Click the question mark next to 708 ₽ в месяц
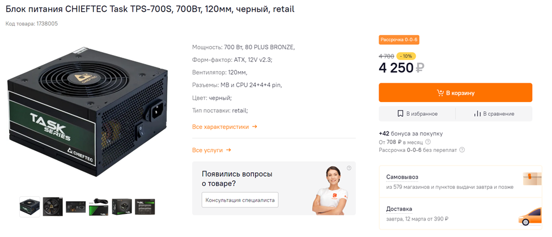The image size is (552, 237). point(428,142)
